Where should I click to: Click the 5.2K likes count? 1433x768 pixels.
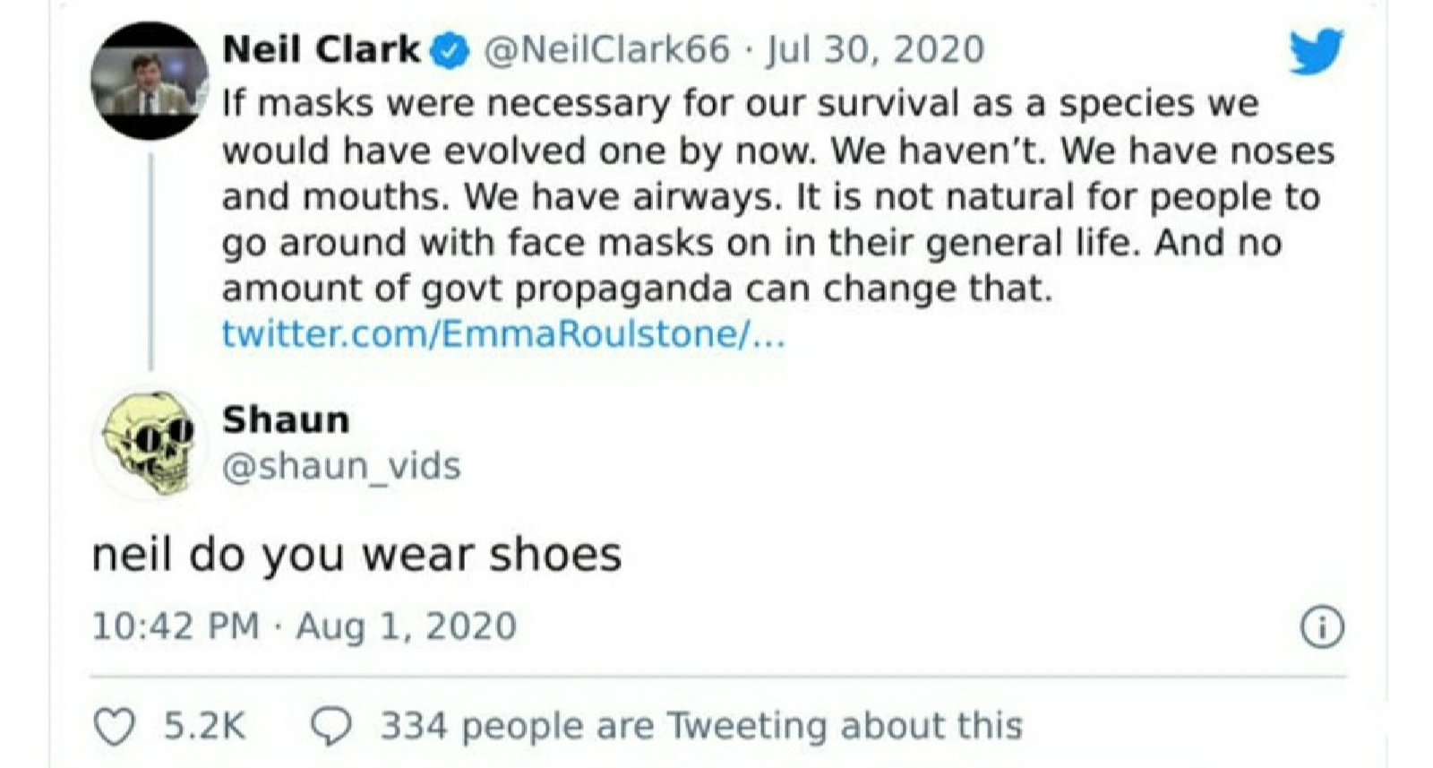(204, 726)
